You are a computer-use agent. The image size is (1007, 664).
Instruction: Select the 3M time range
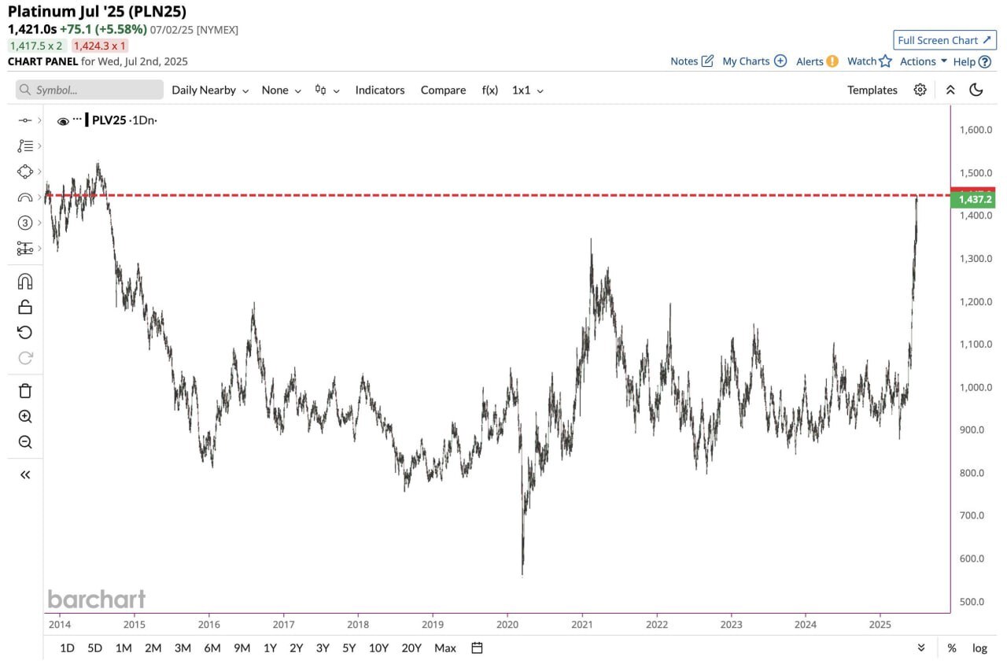click(183, 648)
